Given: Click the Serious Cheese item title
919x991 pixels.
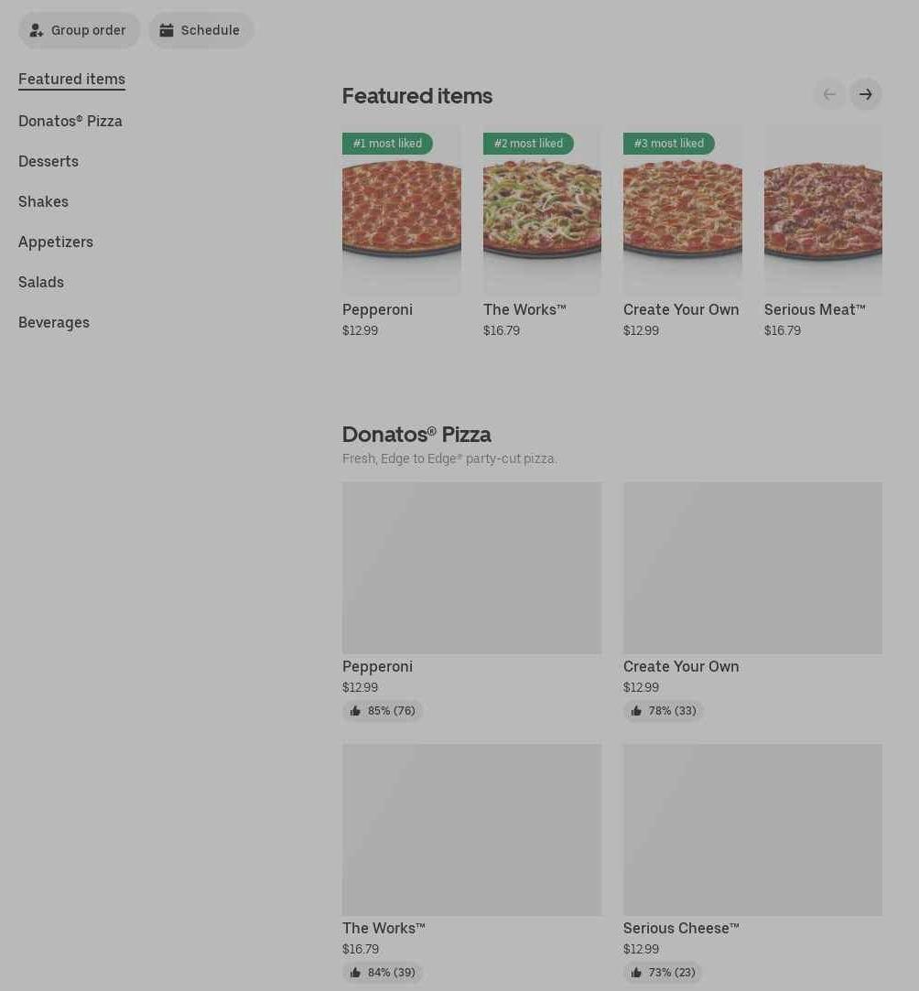Looking at the screenshot, I should click(681, 928).
